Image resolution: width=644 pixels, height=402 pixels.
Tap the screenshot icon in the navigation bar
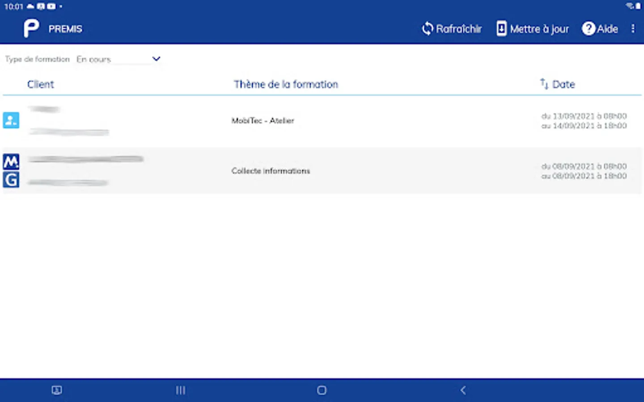click(x=57, y=390)
